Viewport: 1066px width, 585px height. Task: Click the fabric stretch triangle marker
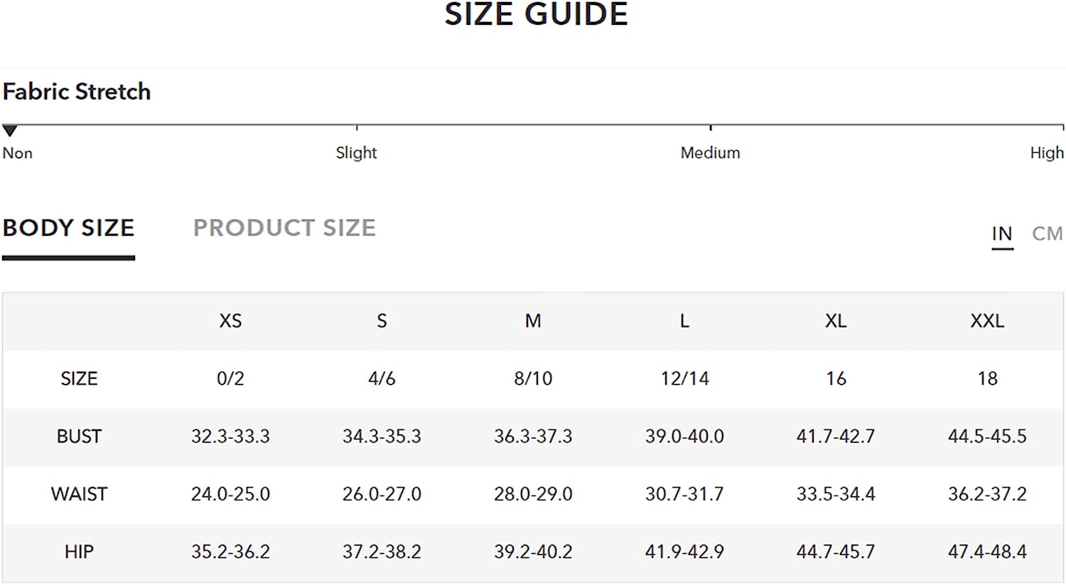pos(9,131)
